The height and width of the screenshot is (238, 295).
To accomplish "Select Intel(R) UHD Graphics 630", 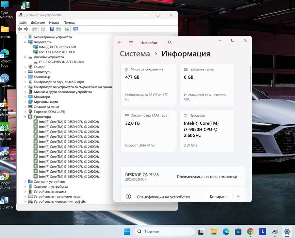I will click(x=58, y=47).
